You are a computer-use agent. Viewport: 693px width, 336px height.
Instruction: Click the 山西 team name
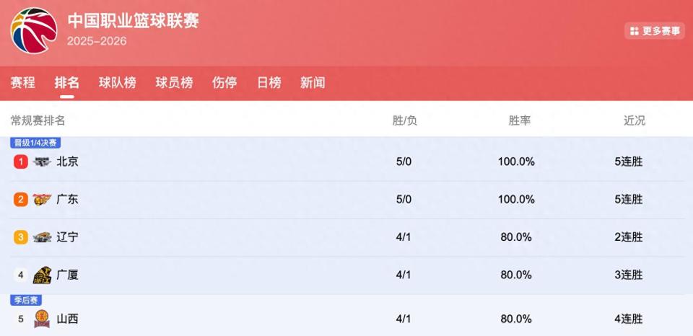pyautogui.click(x=67, y=318)
